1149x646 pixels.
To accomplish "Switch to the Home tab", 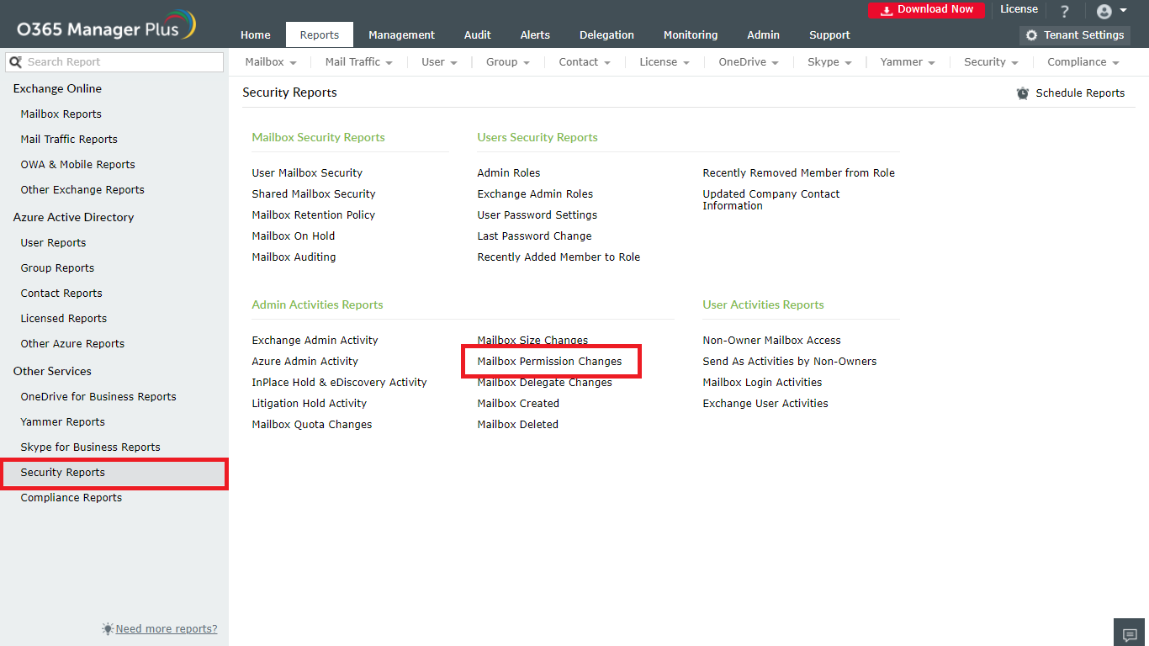I will tap(256, 35).
